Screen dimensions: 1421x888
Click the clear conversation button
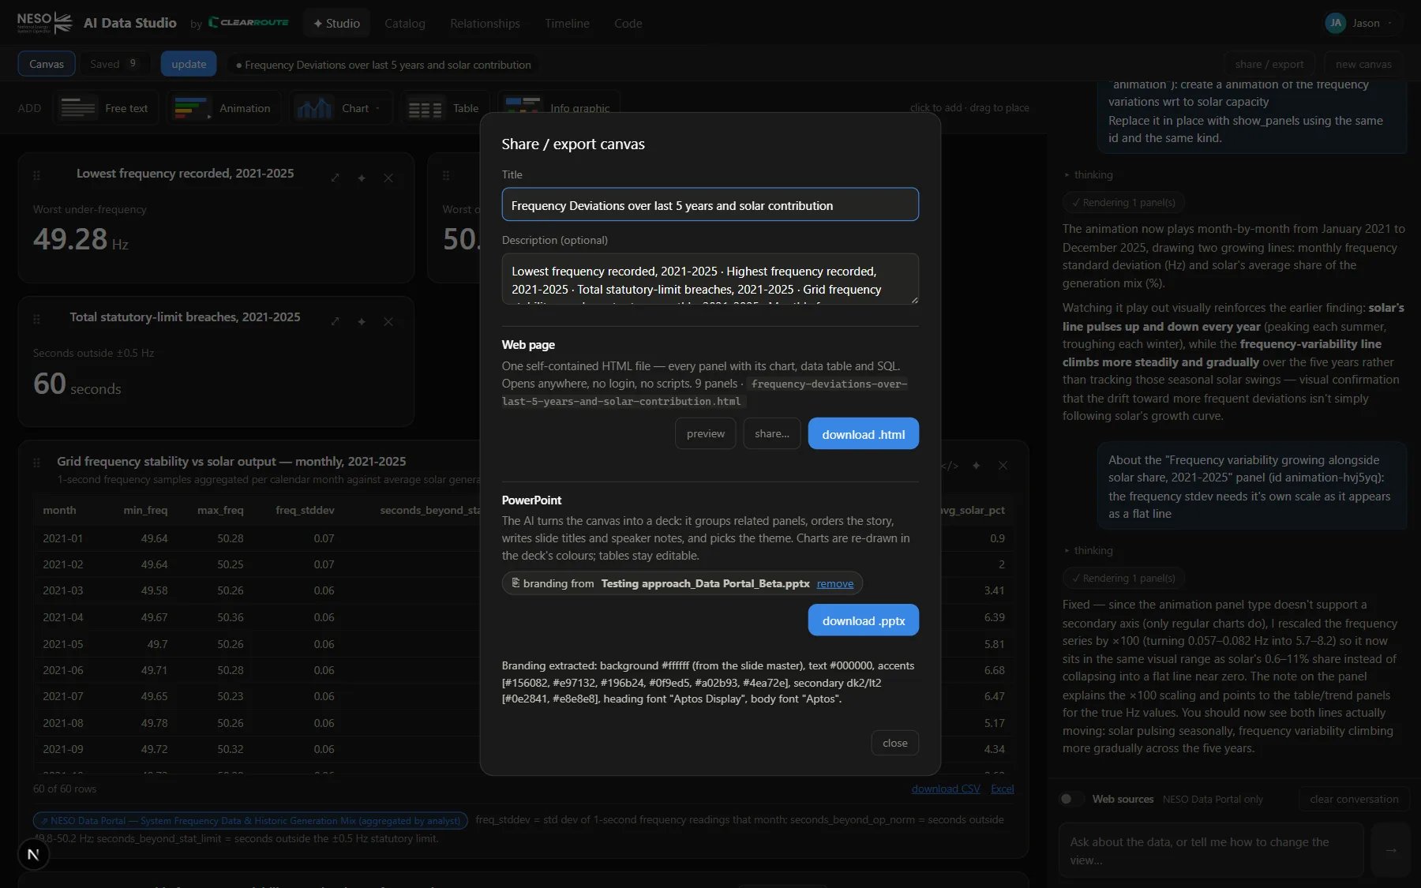(x=1354, y=799)
